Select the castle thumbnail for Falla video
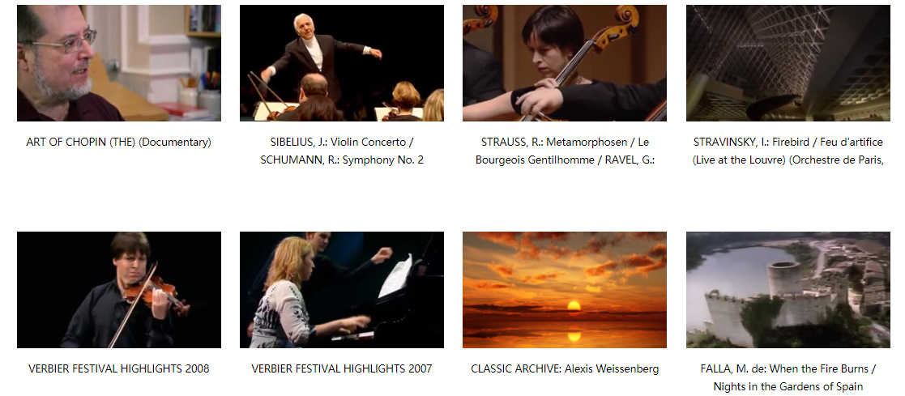Screen dimensions: 905x396 point(788,290)
